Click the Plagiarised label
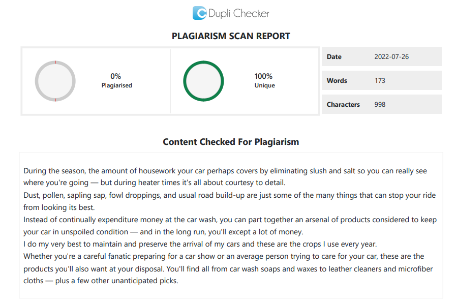Screen dimensions: 456x304 (x=116, y=85)
